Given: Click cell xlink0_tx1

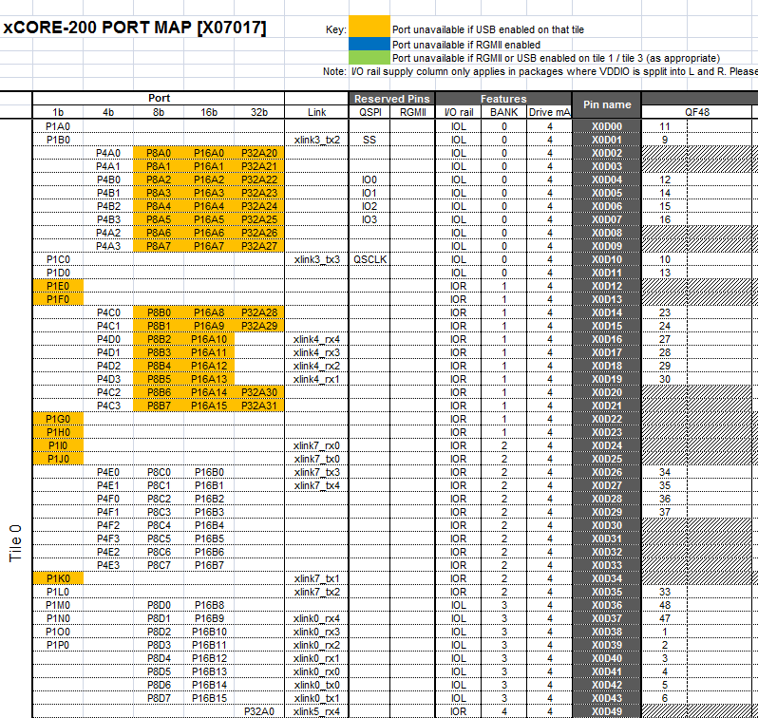Looking at the screenshot, I should pyautogui.click(x=316, y=698).
